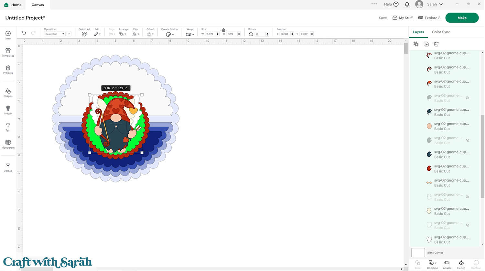Open the Operation dropdown
The height and width of the screenshot is (271, 485).
(54, 34)
